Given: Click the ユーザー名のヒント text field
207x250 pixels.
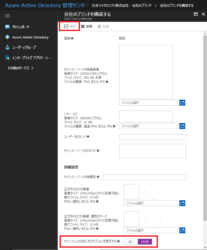Looking at the screenshot, I should (153, 137).
